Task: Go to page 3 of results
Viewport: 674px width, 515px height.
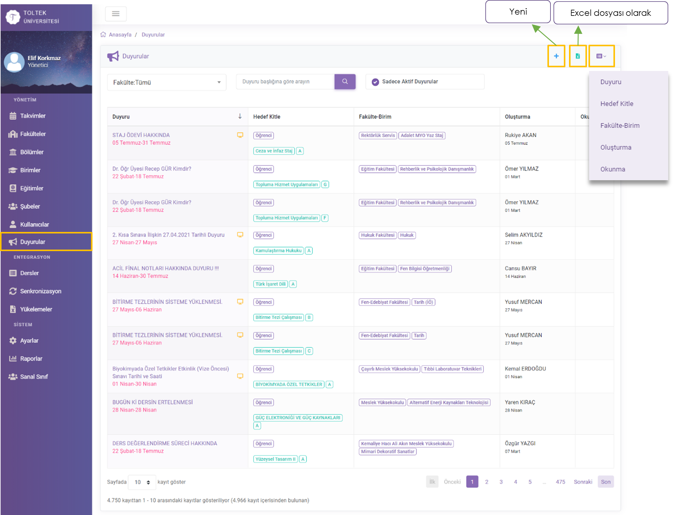Action: point(501,482)
